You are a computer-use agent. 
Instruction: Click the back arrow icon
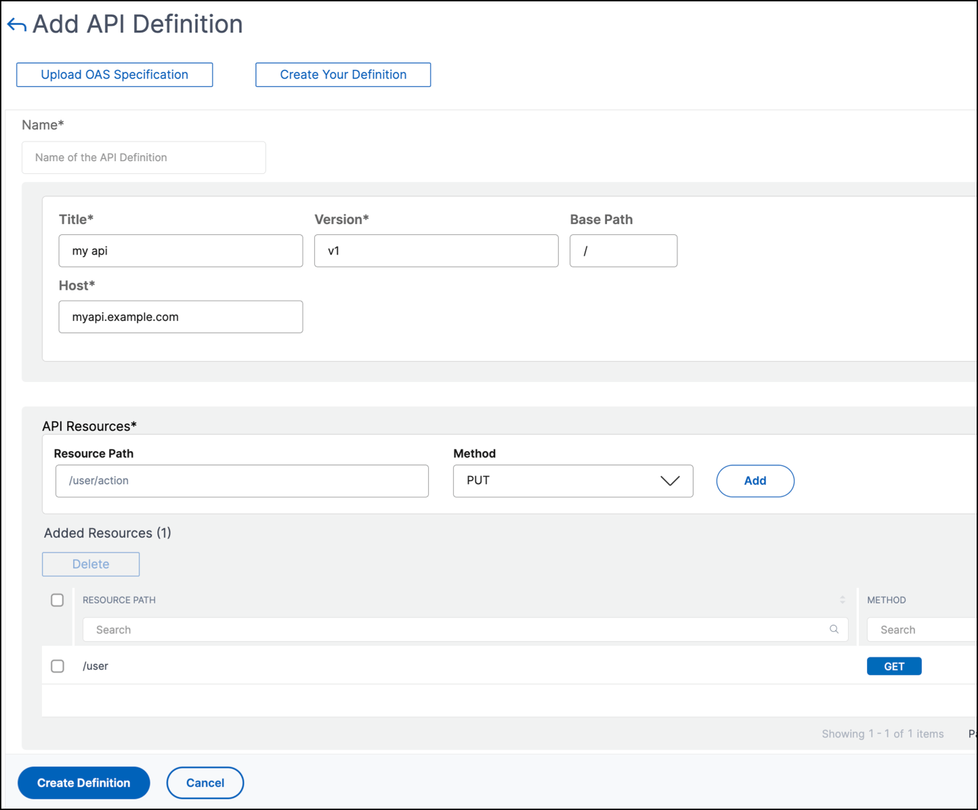pos(17,25)
